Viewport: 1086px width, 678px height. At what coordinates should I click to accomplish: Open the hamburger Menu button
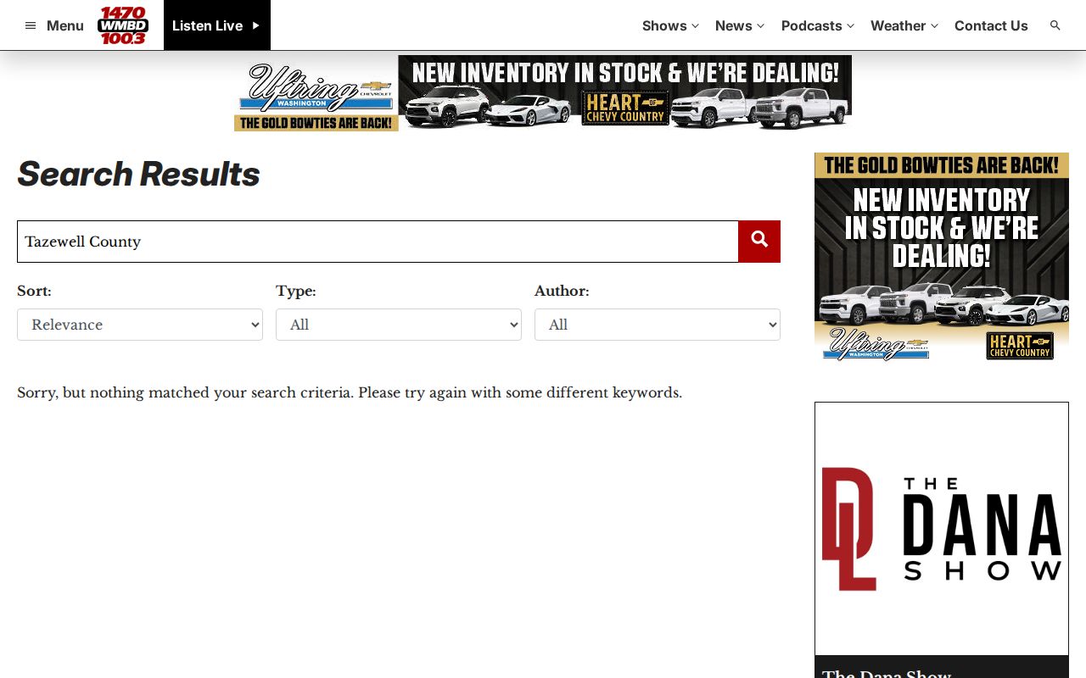54,25
